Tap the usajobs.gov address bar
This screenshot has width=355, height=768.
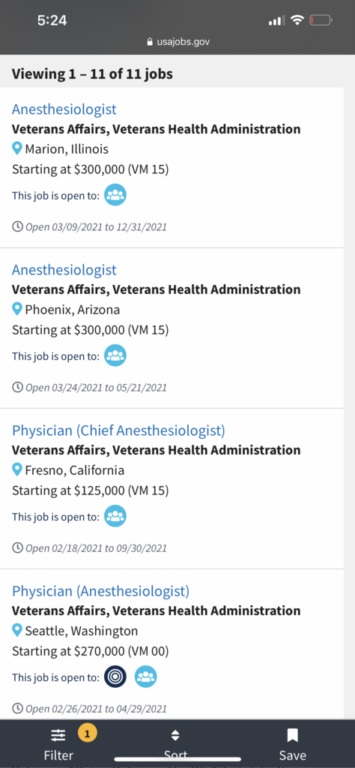coord(177,42)
